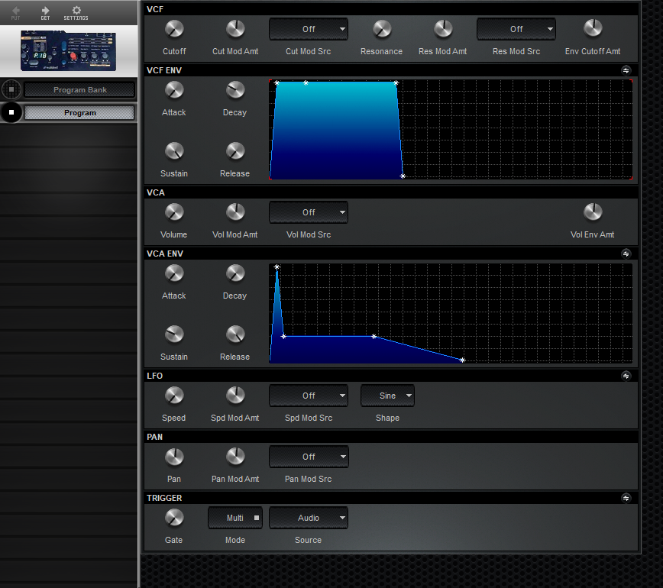The width and height of the screenshot is (663, 588).
Task: Click the Spd Mod Amt knob
Action: click(235, 396)
